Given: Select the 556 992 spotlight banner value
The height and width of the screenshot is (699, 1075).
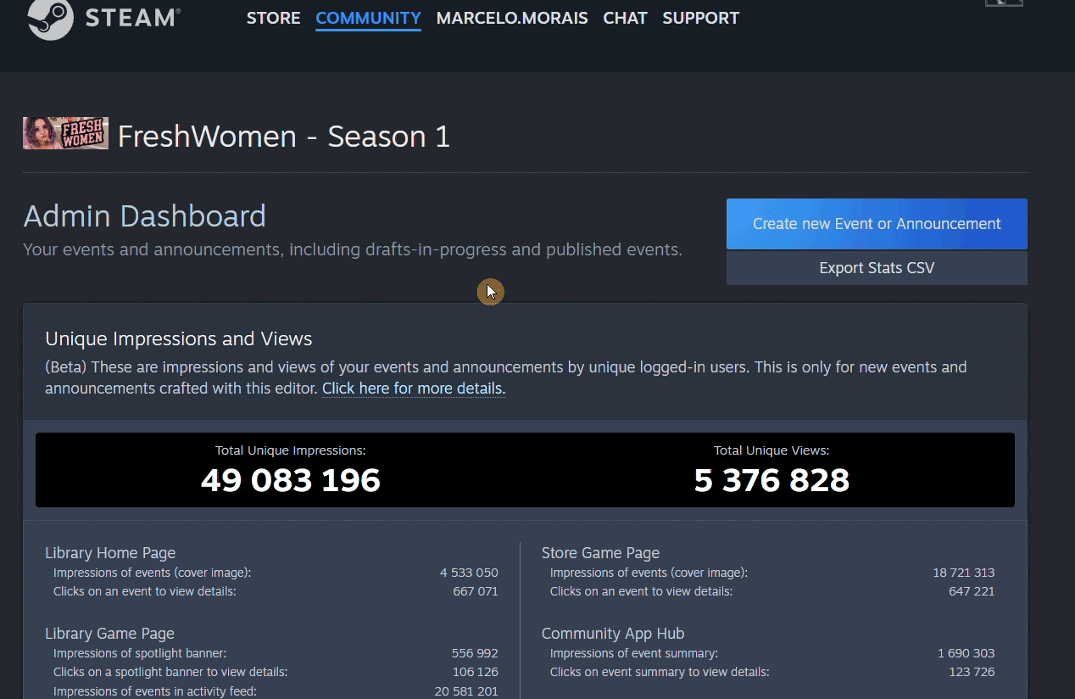Looking at the screenshot, I should click(x=475, y=653).
